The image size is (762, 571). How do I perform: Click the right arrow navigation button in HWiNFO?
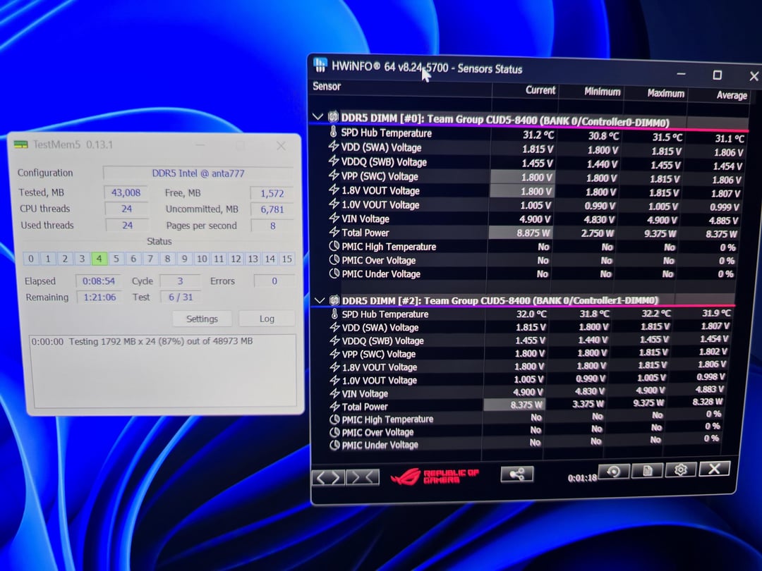[337, 478]
